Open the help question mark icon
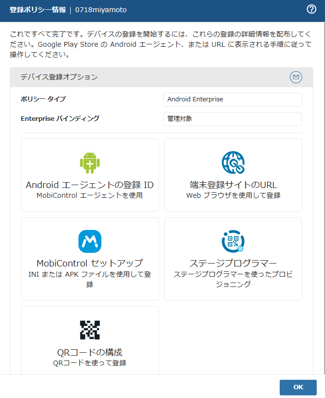Image resolution: width=325 pixels, height=398 pixels. click(x=311, y=9)
